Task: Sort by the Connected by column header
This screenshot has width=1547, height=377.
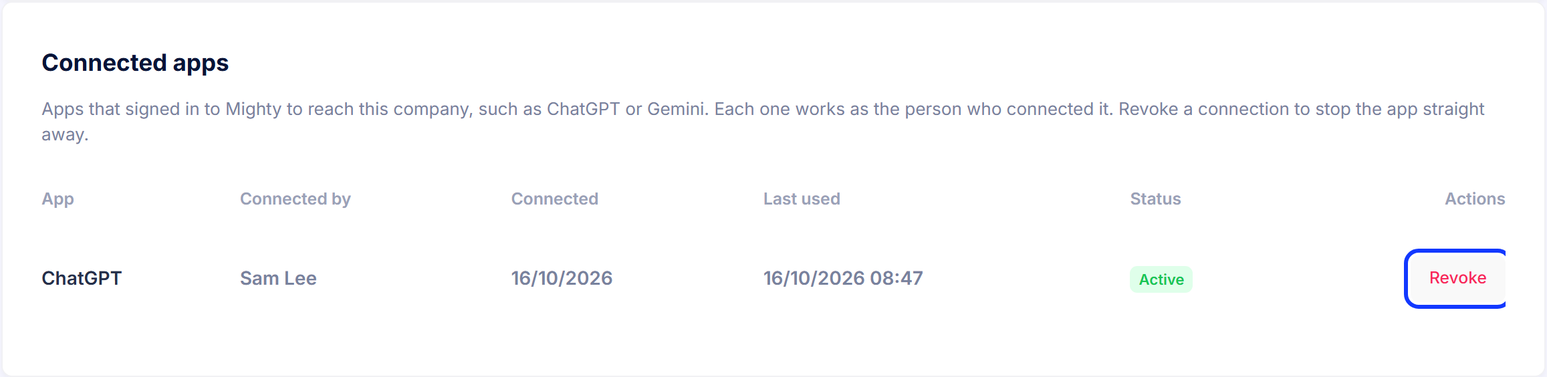Action: pyautogui.click(x=295, y=199)
